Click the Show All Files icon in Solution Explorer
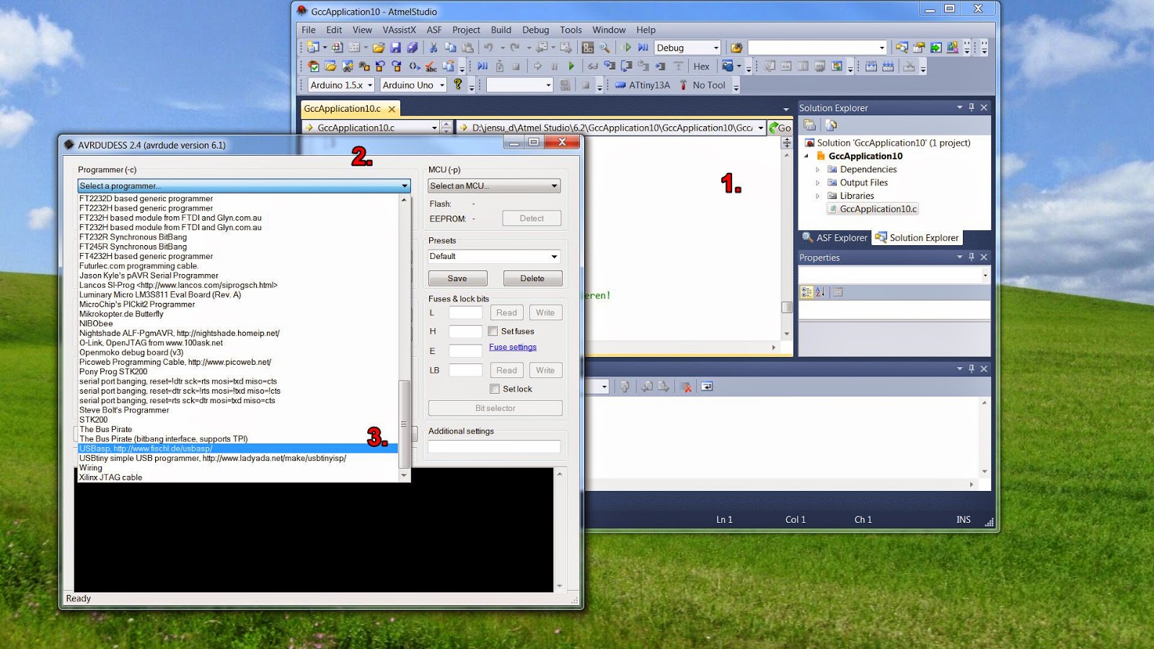Viewport: 1154px width, 649px height. pos(830,125)
